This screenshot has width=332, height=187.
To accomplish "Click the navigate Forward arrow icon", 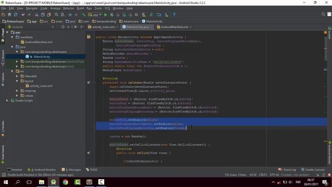I will [x=76, y=15].
